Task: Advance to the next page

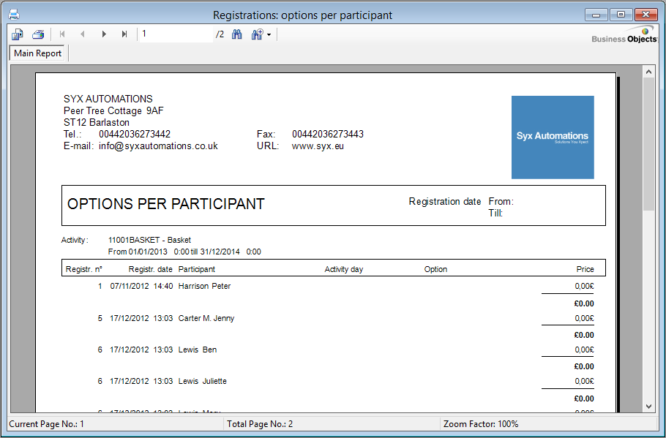Action: coord(104,34)
